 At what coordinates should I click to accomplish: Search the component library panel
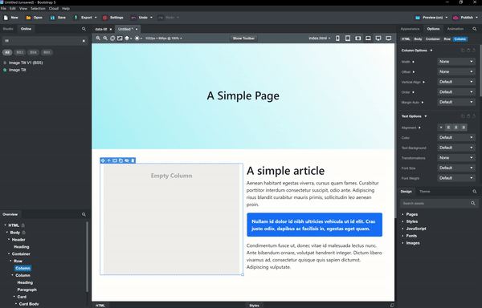point(84,29)
